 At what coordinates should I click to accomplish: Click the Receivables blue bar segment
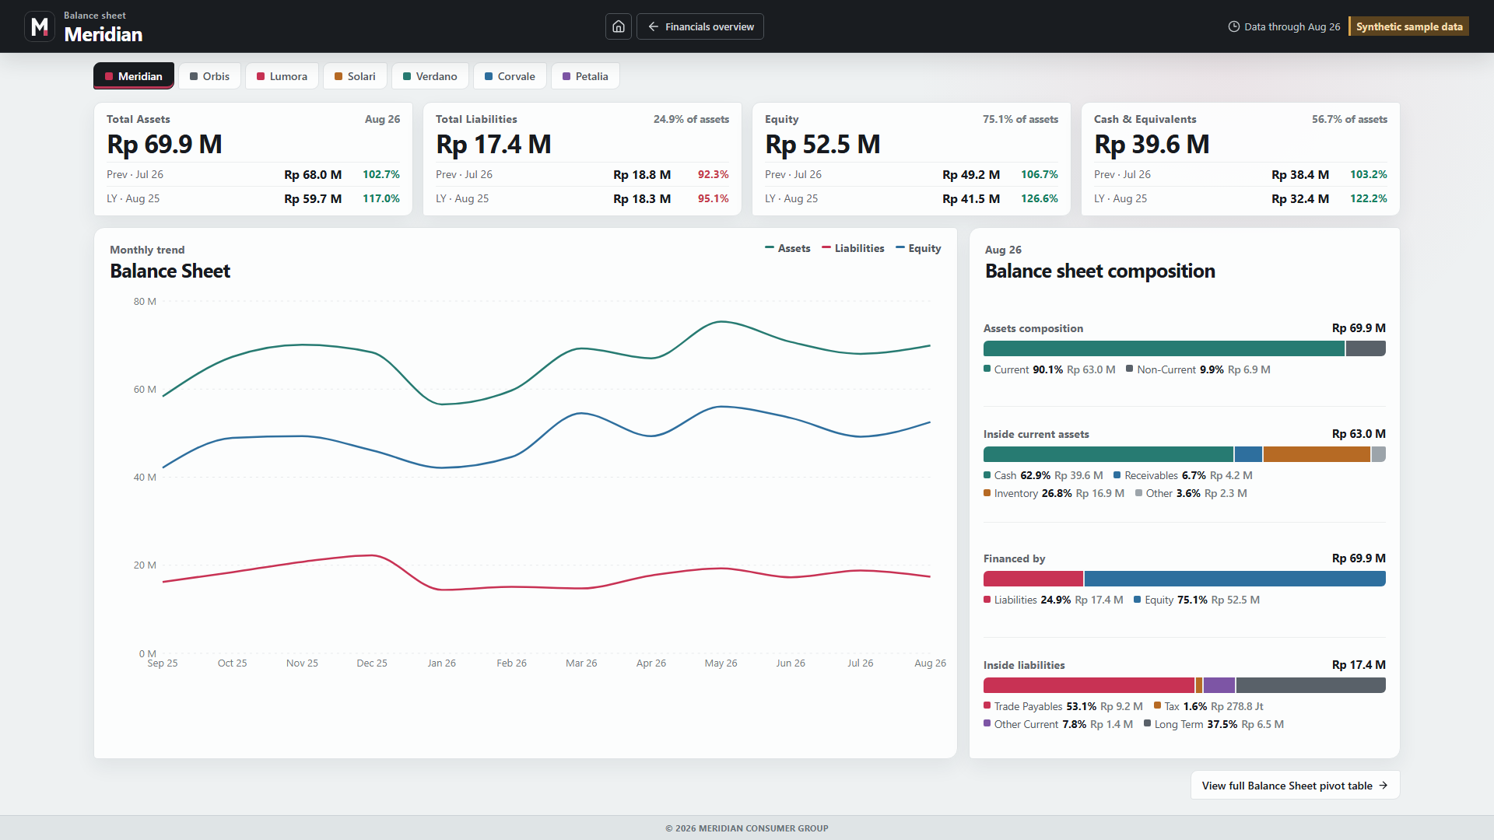click(1248, 454)
